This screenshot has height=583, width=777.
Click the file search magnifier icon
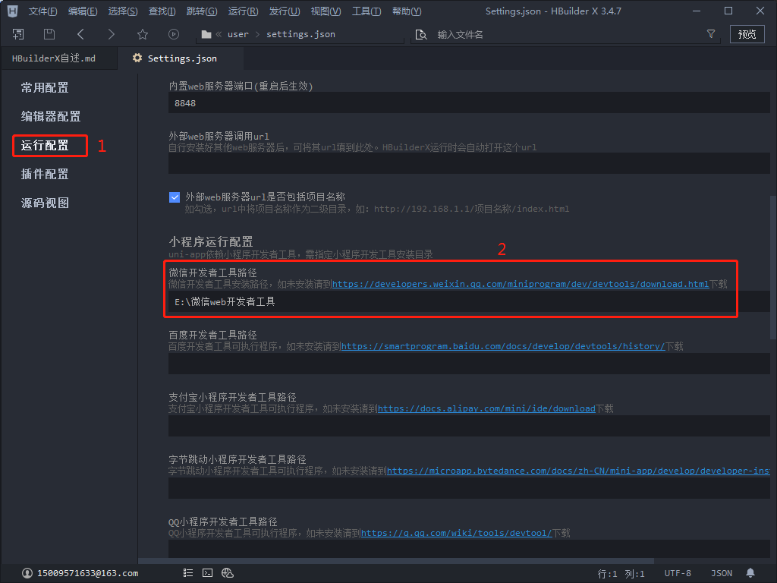420,34
